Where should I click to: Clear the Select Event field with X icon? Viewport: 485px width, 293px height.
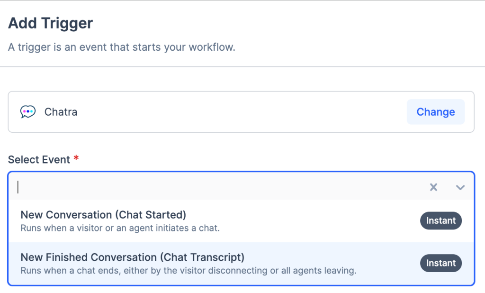[x=433, y=187]
